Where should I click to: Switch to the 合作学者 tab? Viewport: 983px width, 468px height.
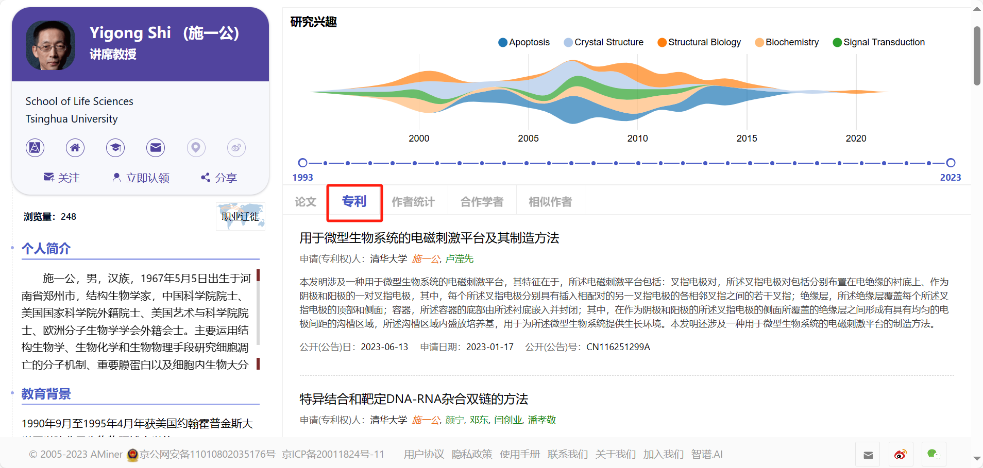pyautogui.click(x=482, y=202)
